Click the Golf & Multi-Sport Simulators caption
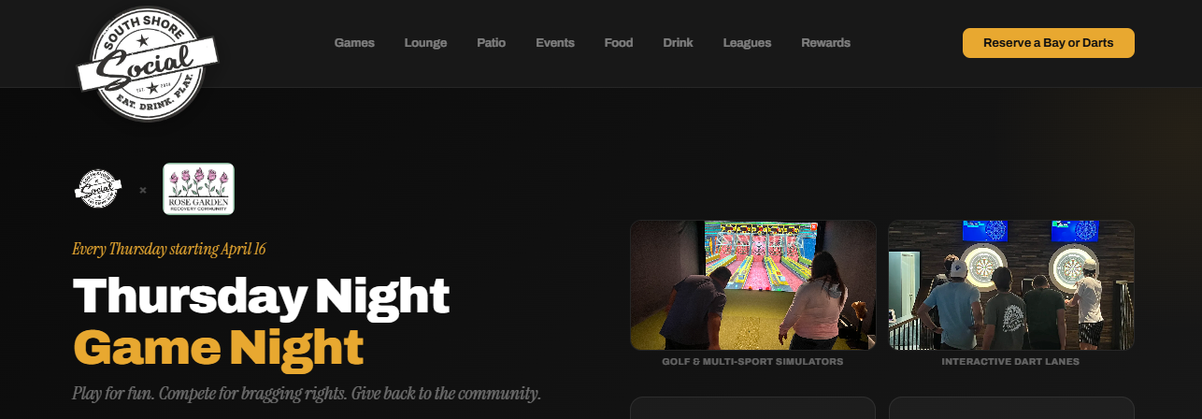Viewport: 1202px width, 419px height. 752,362
